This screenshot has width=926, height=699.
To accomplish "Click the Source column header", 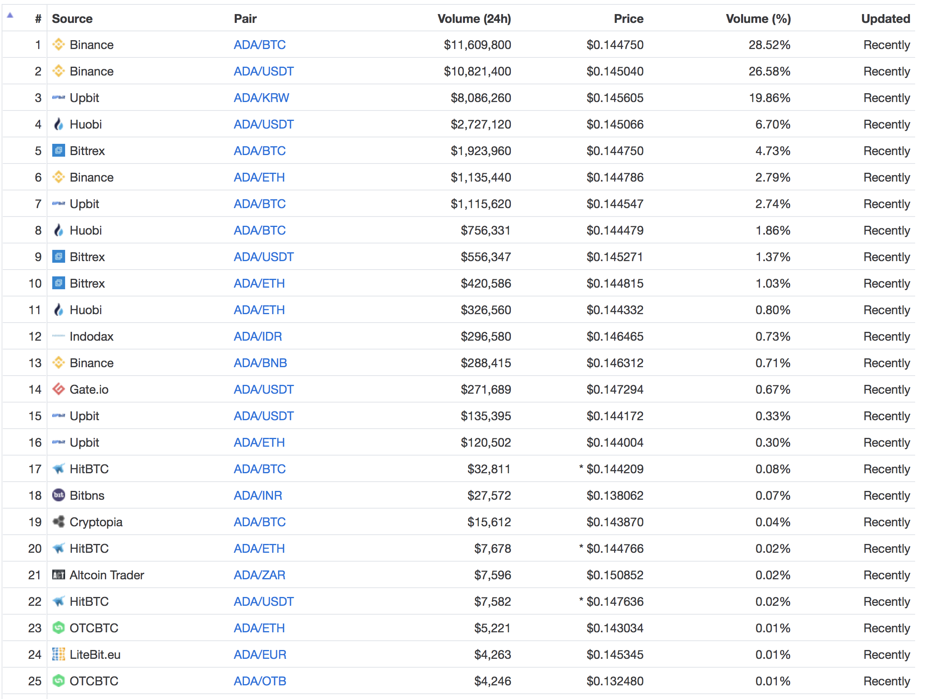I will 72,18.
